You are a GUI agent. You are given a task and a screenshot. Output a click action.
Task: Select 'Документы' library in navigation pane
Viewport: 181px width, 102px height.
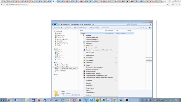(60, 55)
